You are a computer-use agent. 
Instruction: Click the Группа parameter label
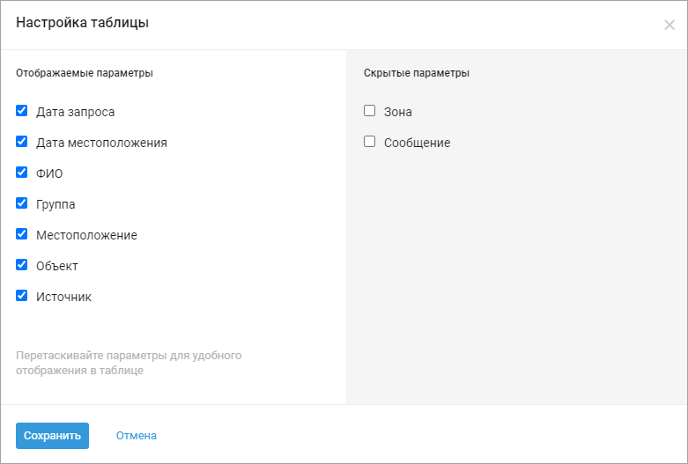point(55,204)
